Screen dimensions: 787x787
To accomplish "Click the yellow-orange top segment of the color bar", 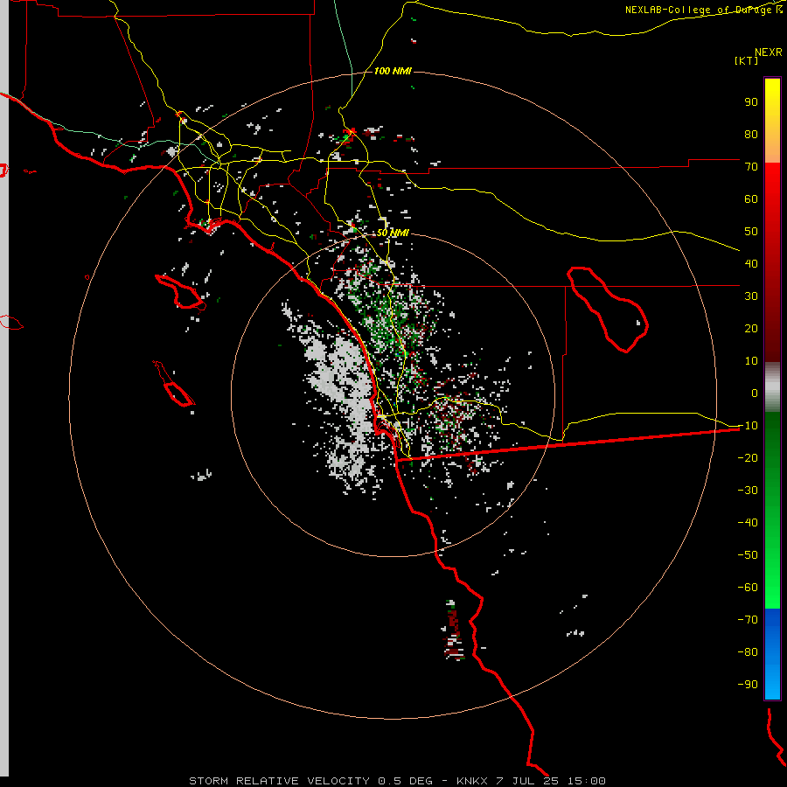I will point(772,121).
